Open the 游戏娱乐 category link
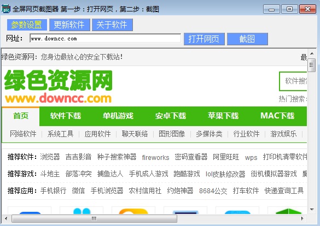 pyautogui.click(x=283, y=134)
